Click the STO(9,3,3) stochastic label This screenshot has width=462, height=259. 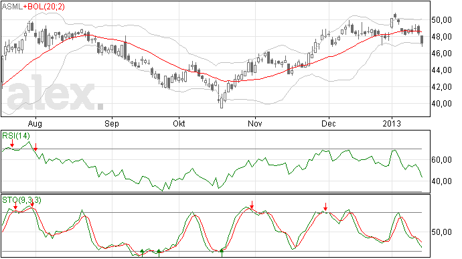[x=21, y=200]
